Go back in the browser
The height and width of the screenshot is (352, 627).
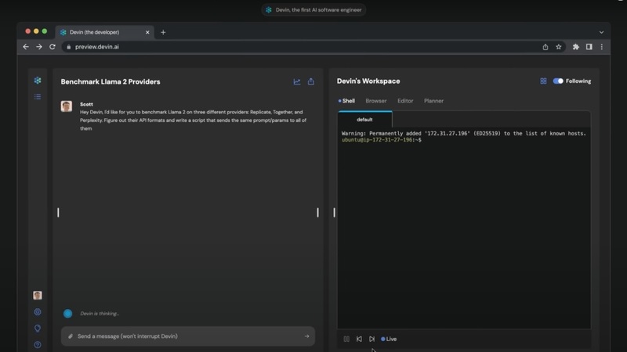(x=26, y=47)
